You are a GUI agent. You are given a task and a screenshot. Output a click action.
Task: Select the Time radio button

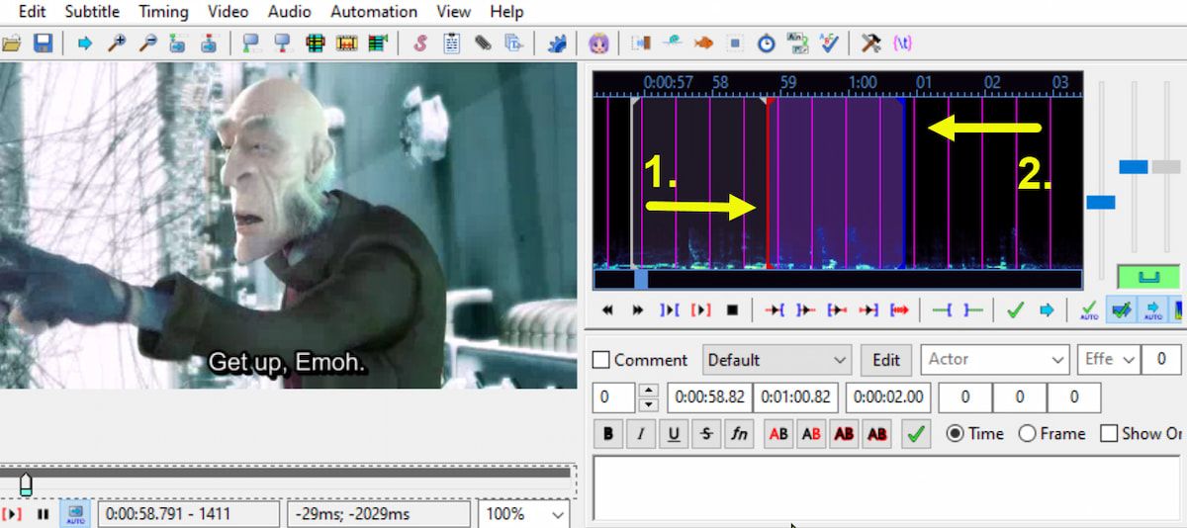pos(955,433)
